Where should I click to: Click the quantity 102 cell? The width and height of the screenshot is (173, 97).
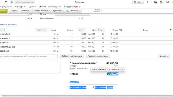pyautogui.click(x=54, y=51)
